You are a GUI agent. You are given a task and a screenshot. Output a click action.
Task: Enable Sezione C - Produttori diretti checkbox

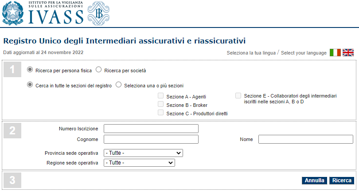(161, 113)
